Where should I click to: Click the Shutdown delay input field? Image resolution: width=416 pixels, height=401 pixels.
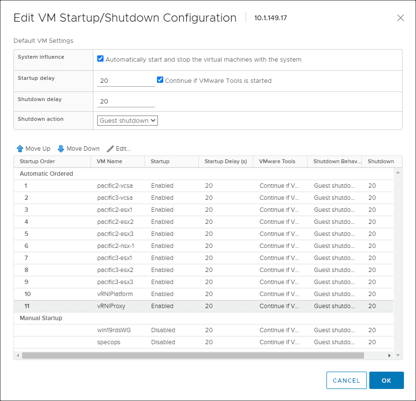[126, 102]
